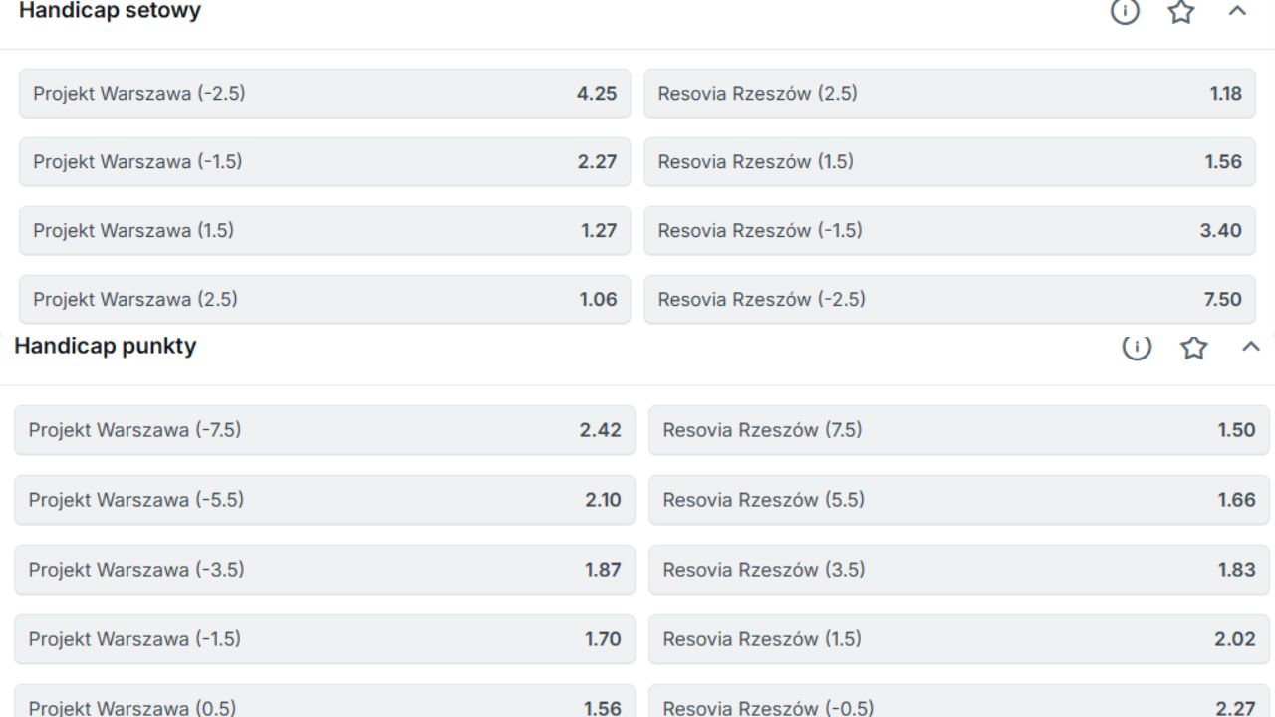Screen dimensions: 1275x717
Task: Add Resovia Rzeszów (-2.5) at 7.50
Action: [949, 299]
